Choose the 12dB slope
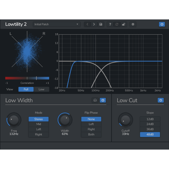The image size is (169, 169). tap(150, 119)
